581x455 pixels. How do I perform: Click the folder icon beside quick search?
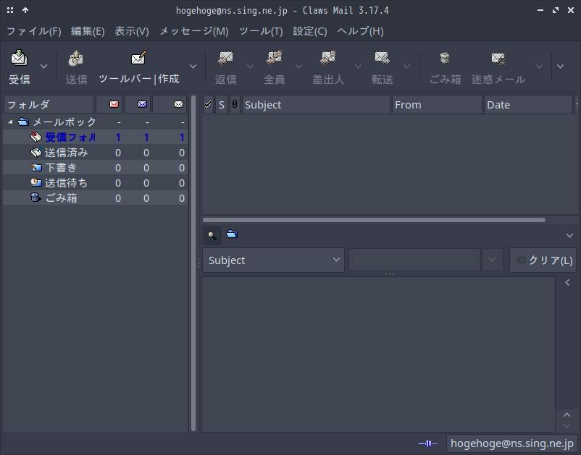coord(232,234)
